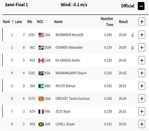Image resolution: width=149 pixels, height=131 pixels.
Task: Click the Jamaica flag icon
Action: point(41,124)
